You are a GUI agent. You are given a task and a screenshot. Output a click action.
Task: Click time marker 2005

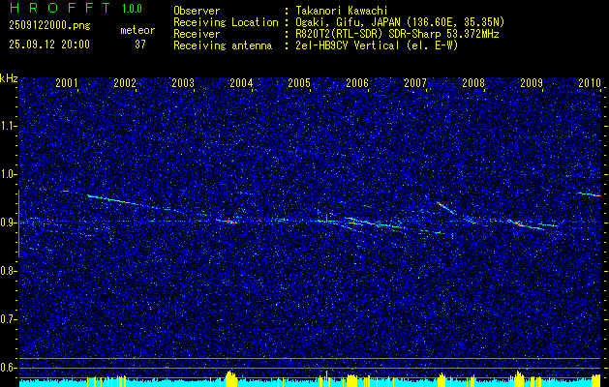299,82
